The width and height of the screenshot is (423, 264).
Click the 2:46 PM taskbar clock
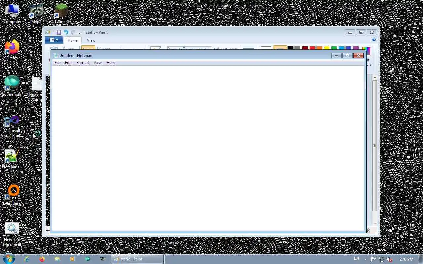(x=406, y=259)
